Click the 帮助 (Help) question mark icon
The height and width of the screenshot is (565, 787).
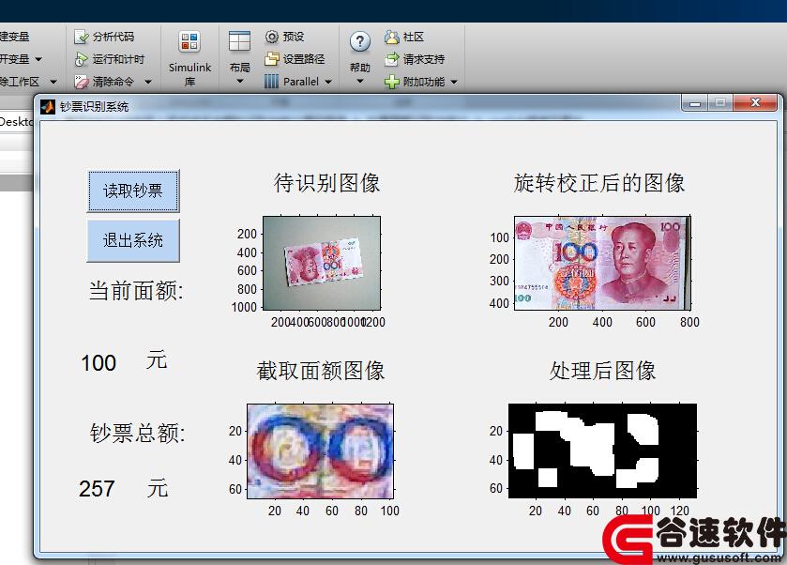(x=360, y=41)
